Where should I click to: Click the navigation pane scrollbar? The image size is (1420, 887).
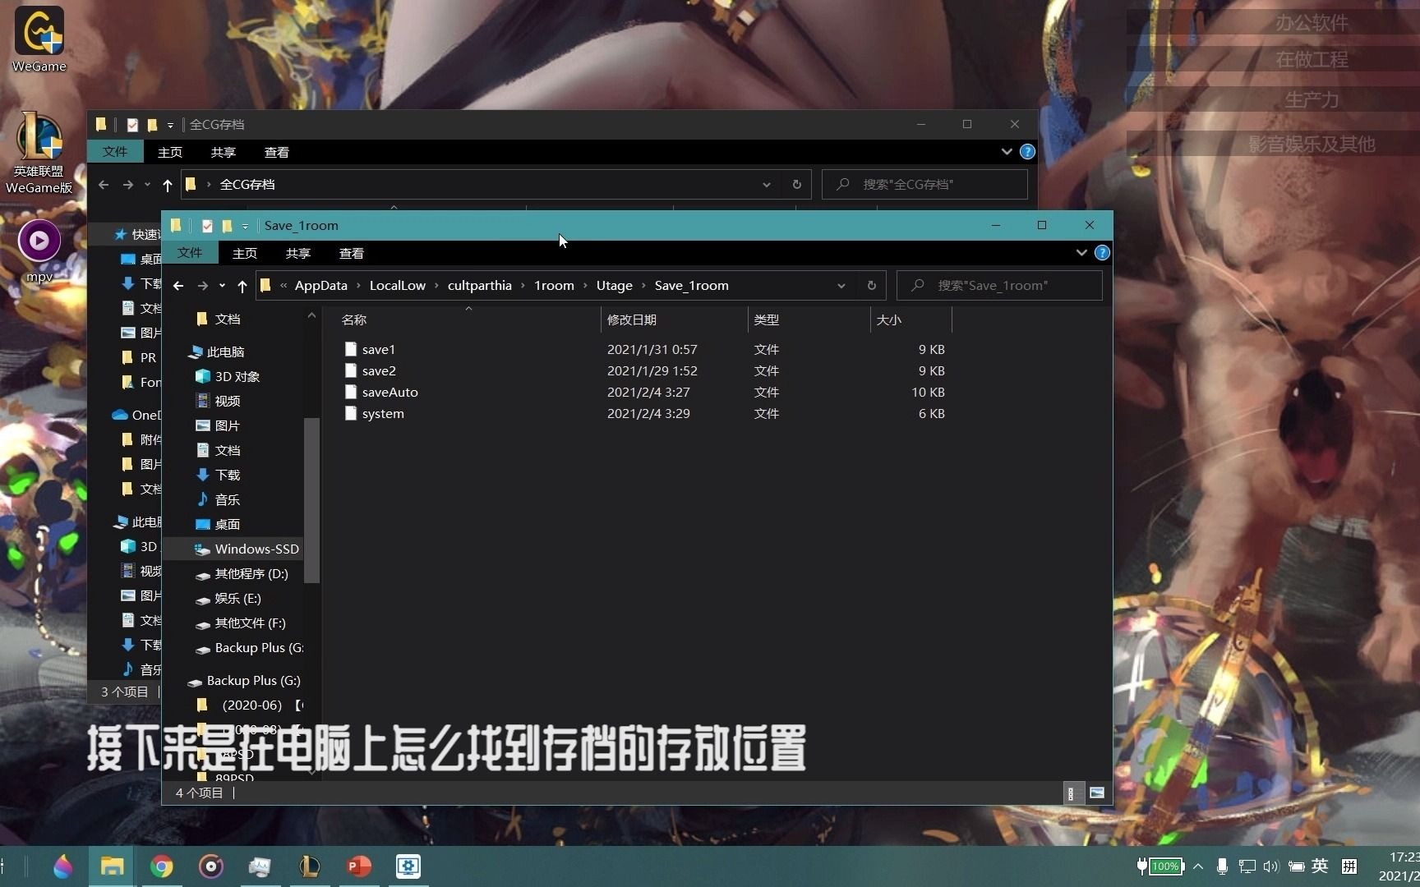pos(311,500)
